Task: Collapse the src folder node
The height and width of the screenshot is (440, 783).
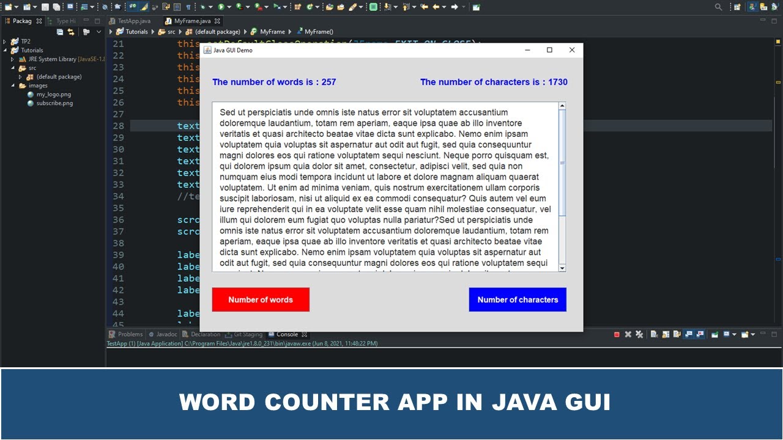Action: pos(12,68)
